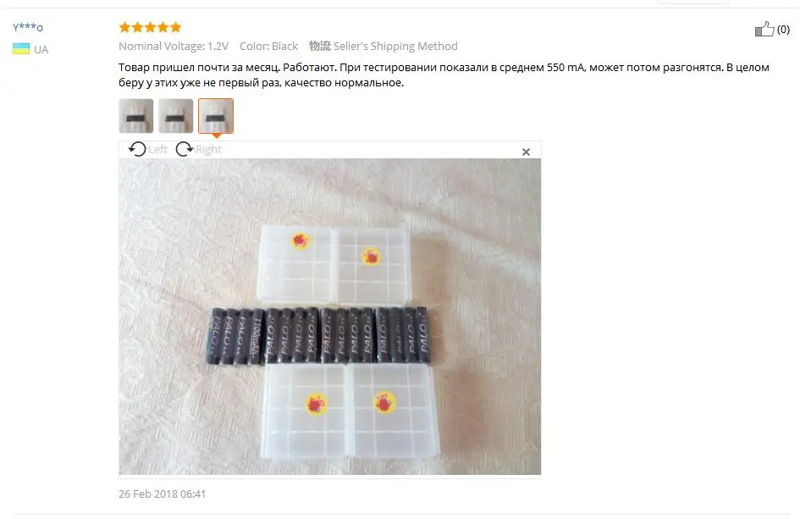Click the enlarged PALO batteries photo

330,317
